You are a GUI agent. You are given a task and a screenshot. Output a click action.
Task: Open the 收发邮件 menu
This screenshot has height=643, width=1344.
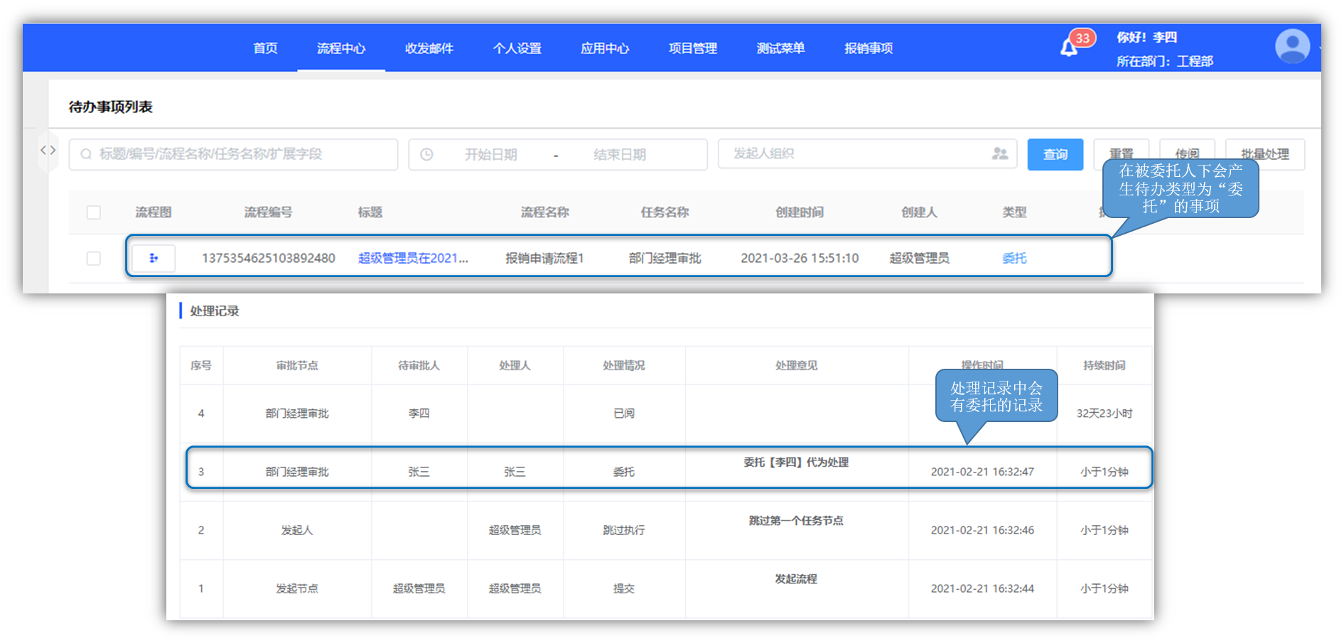429,48
